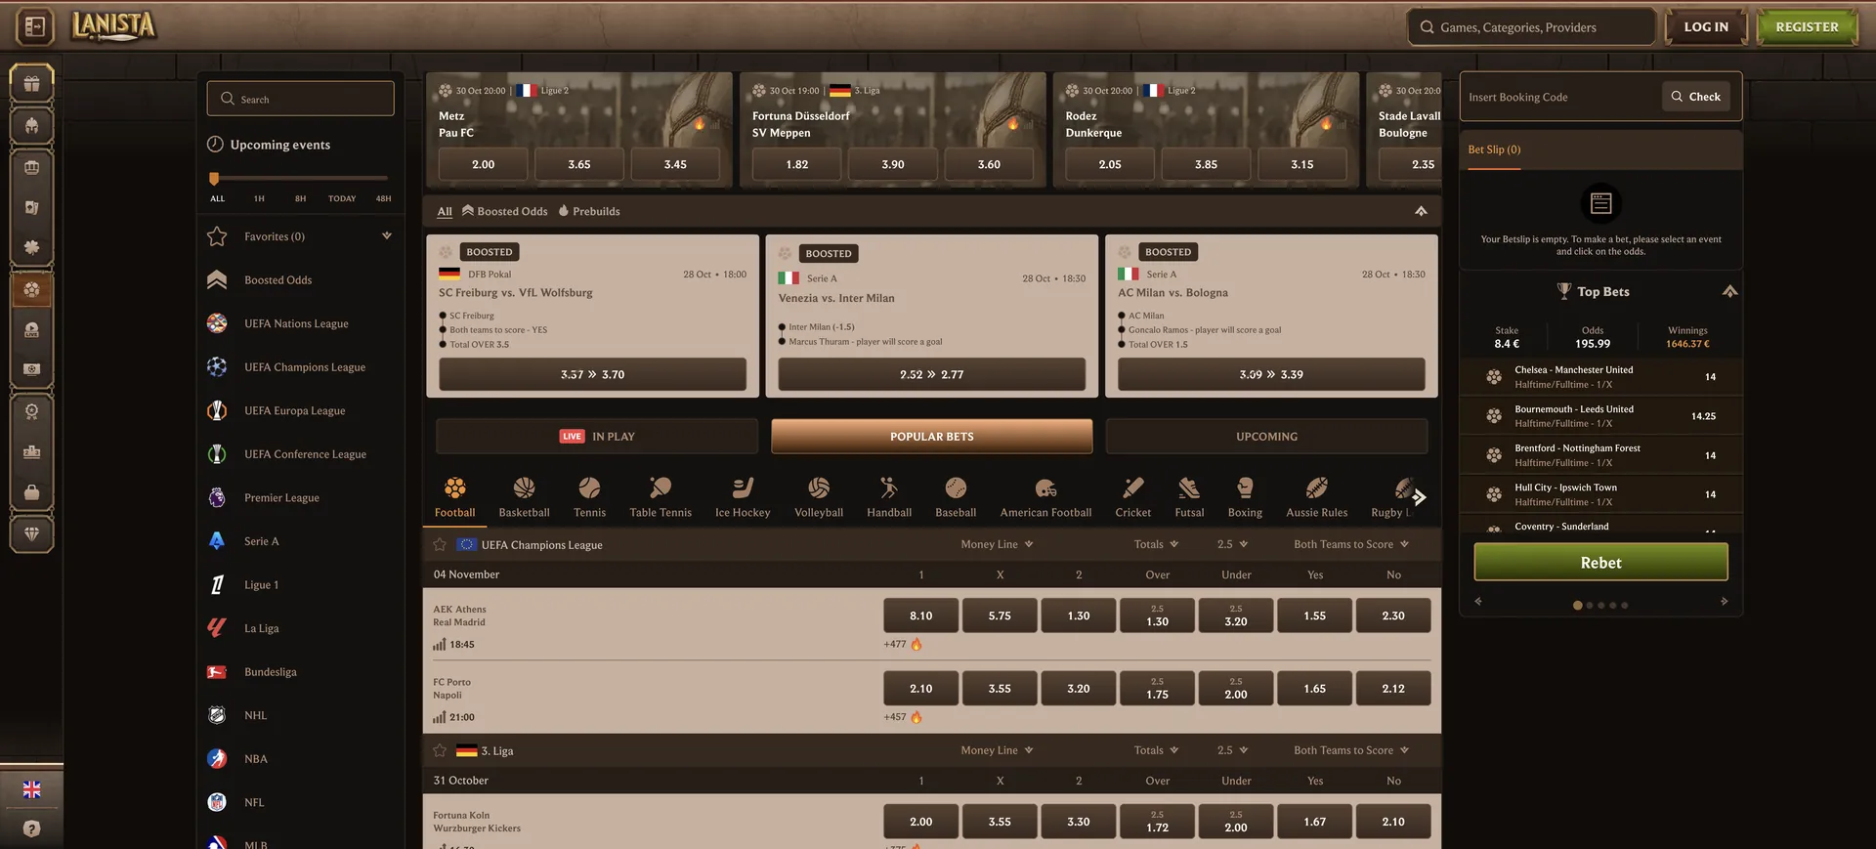Select the American Football sport icon
The height and width of the screenshot is (849, 1876).
point(1045,496)
